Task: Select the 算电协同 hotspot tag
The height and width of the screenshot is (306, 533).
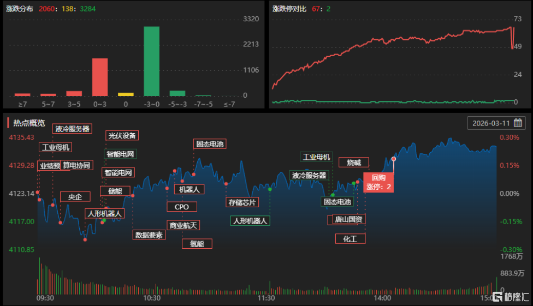Action: pos(76,165)
